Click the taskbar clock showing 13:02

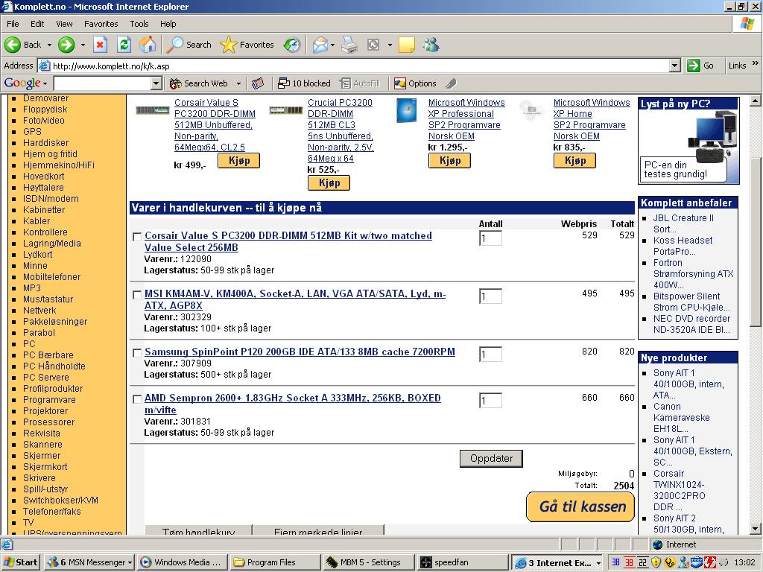click(x=744, y=562)
